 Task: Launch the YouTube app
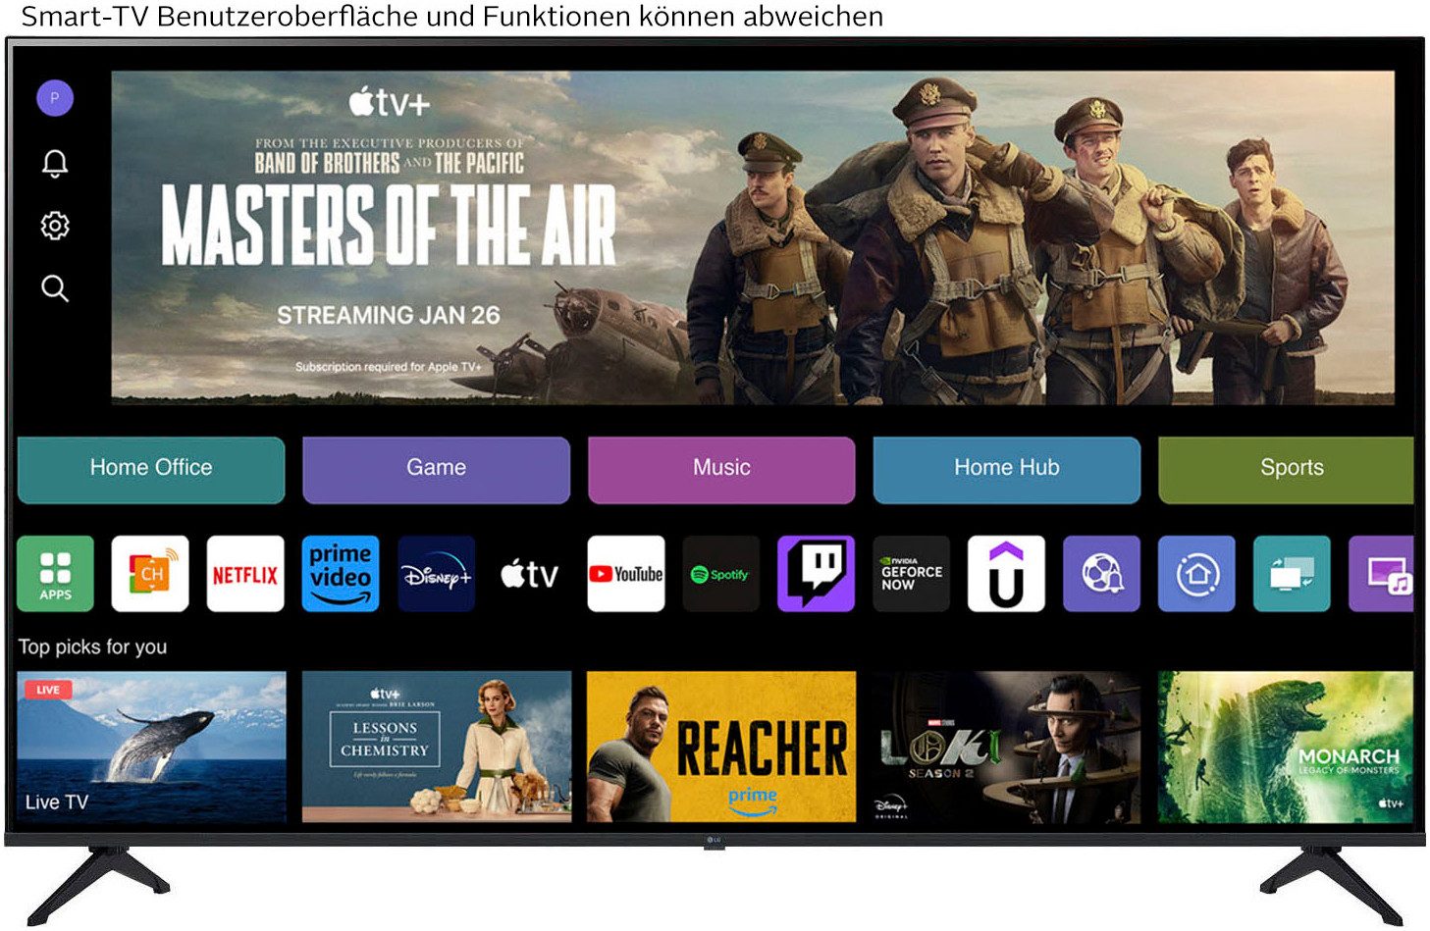(625, 574)
